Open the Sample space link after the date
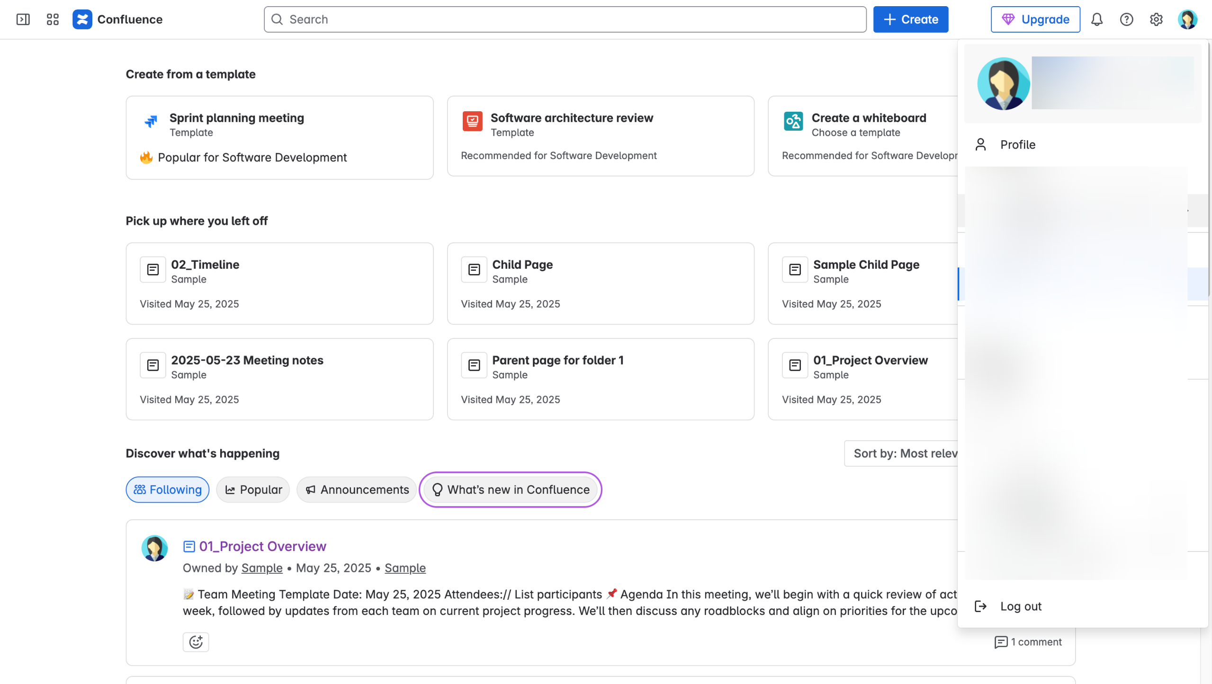 (405, 568)
